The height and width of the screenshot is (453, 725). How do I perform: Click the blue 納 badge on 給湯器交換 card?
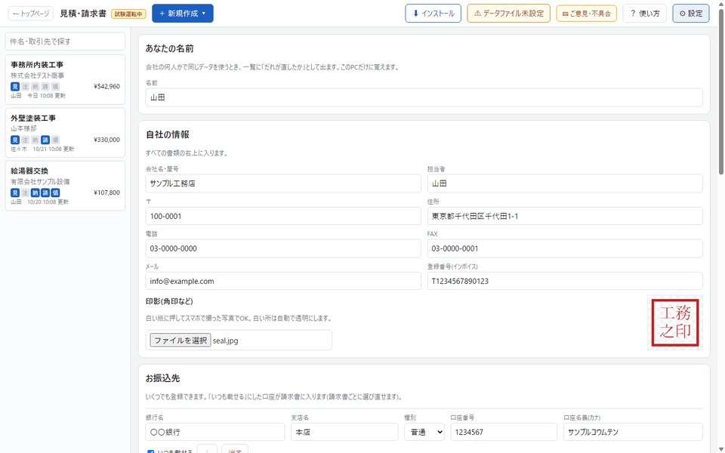click(35, 193)
